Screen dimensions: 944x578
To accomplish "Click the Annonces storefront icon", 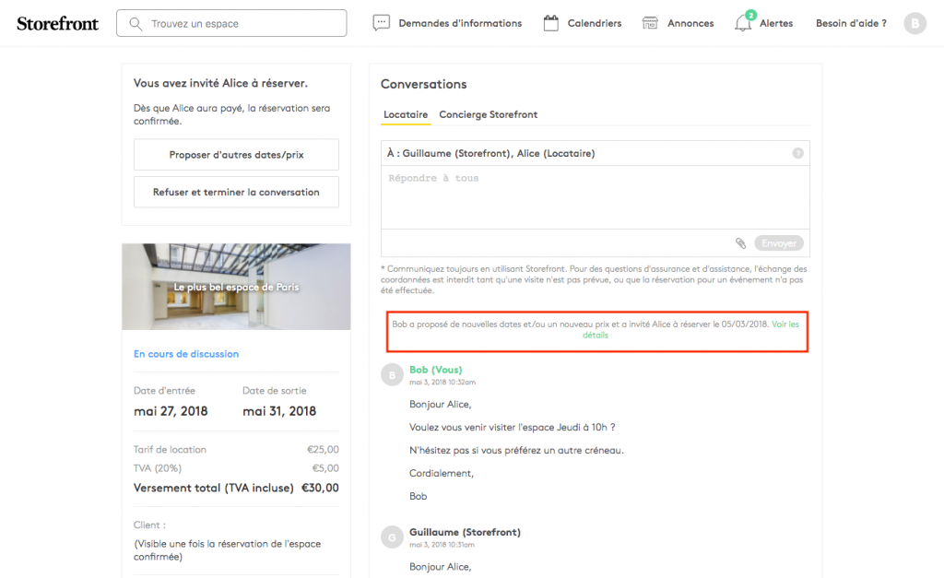I will 651,23.
